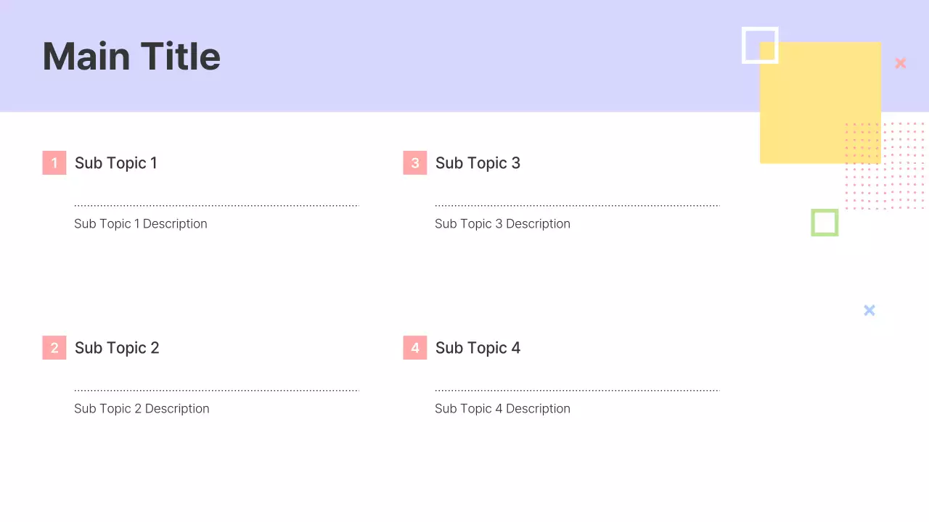Click the Main Title text
Viewport: 929px width, 522px height.
click(131, 57)
